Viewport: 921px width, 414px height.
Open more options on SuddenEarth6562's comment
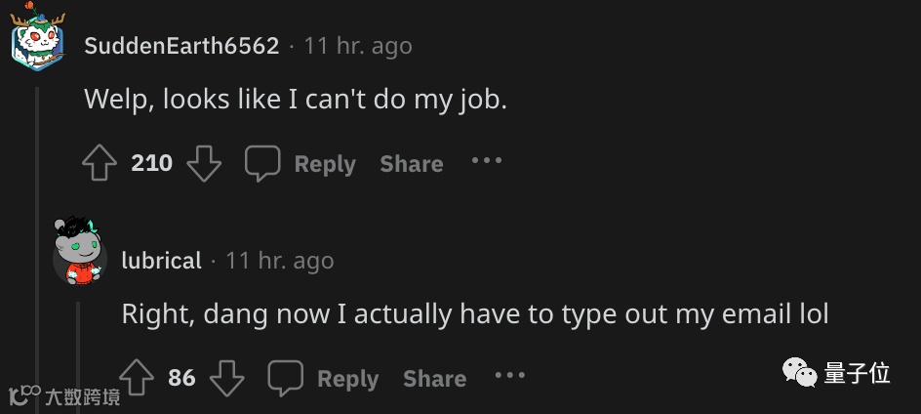click(487, 161)
